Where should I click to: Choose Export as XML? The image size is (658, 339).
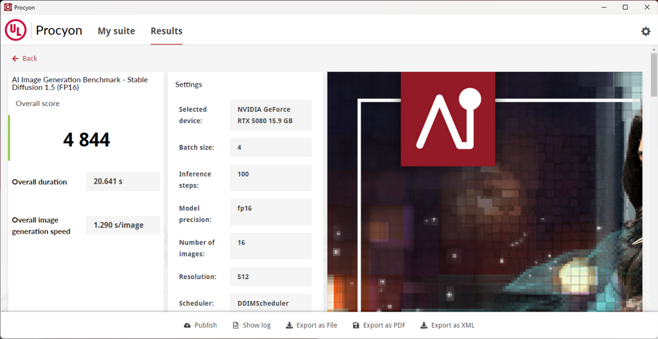(447, 325)
